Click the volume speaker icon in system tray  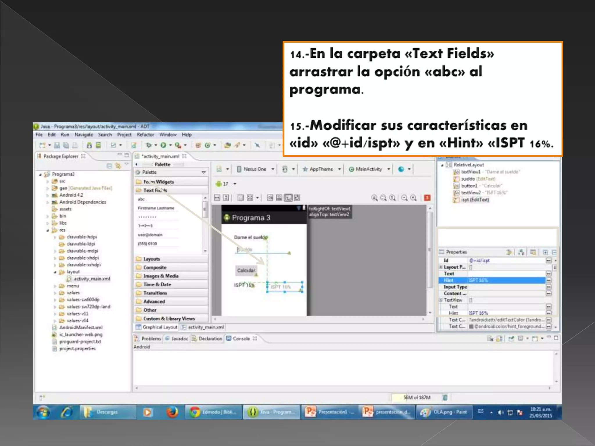click(x=501, y=412)
